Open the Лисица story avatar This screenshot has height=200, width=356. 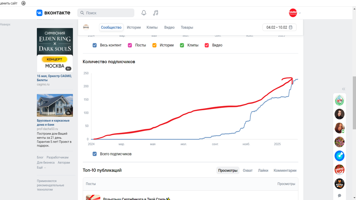(339, 183)
